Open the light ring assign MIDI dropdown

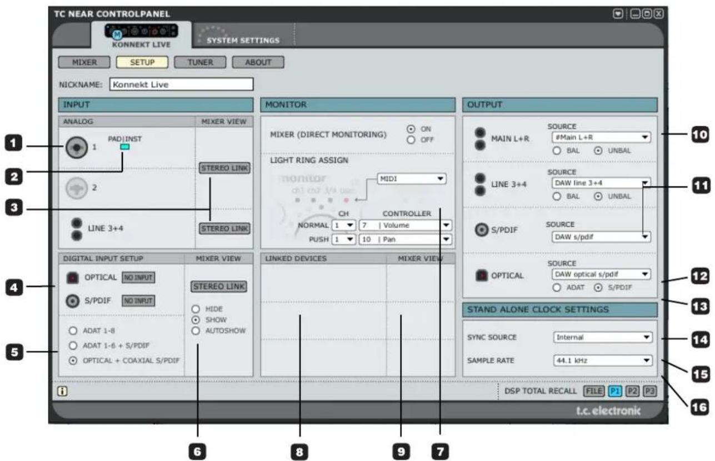point(412,179)
